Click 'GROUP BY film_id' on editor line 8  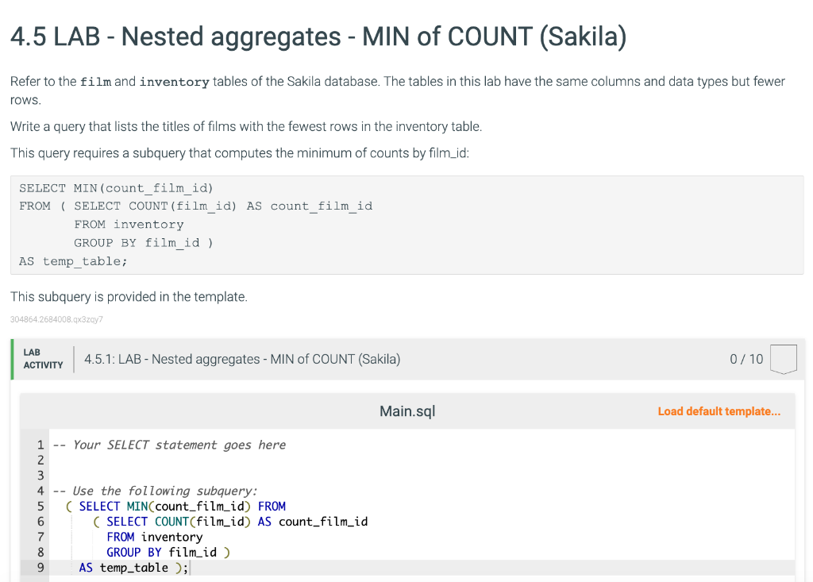[161, 553]
